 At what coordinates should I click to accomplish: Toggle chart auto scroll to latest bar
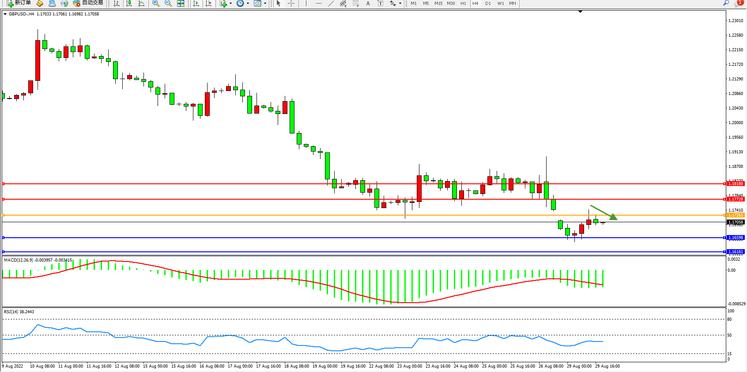pos(196,4)
